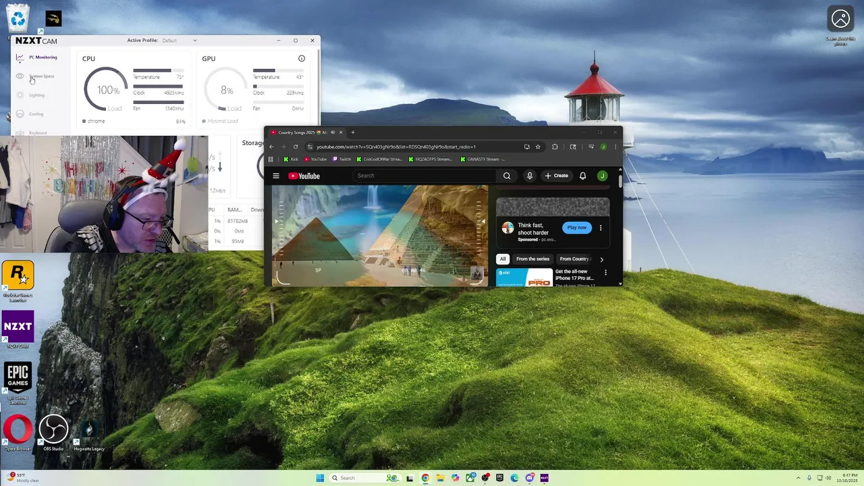Click the Lighting sun icon in sidebar
Image resolution: width=864 pixels, height=486 pixels.
click(x=20, y=95)
